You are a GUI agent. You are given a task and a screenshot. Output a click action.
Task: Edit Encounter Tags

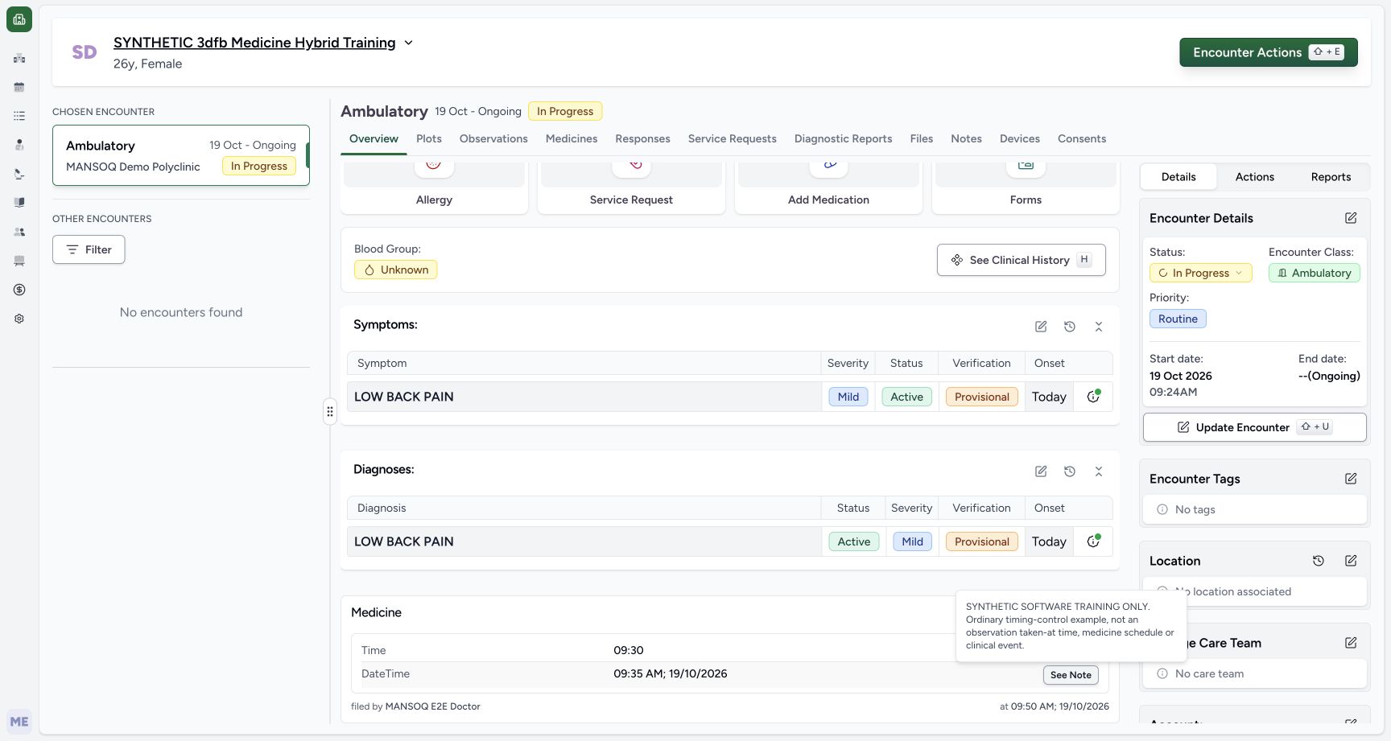pos(1351,479)
